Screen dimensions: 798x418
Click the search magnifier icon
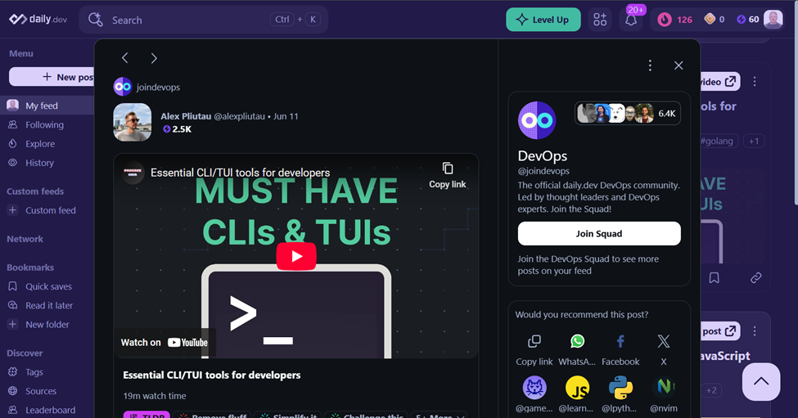(x=96, y=20)
